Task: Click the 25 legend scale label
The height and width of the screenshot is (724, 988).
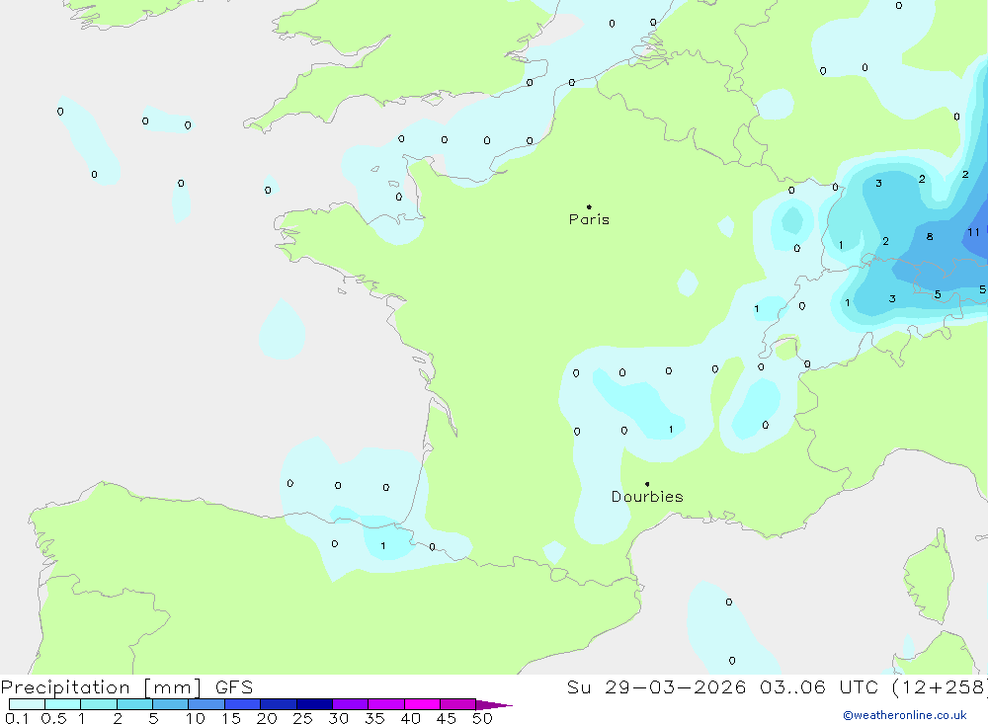Action: tap(303, 718)
